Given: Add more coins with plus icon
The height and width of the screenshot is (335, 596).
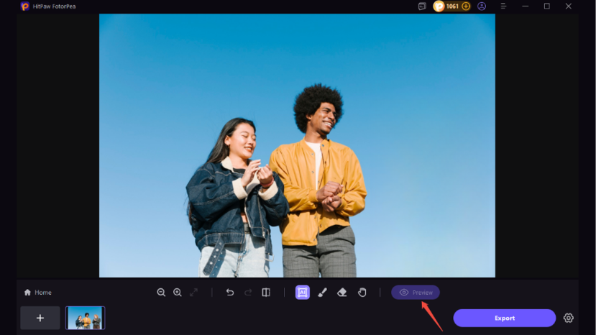Looking at the screenshot, I should pos(466,6).
